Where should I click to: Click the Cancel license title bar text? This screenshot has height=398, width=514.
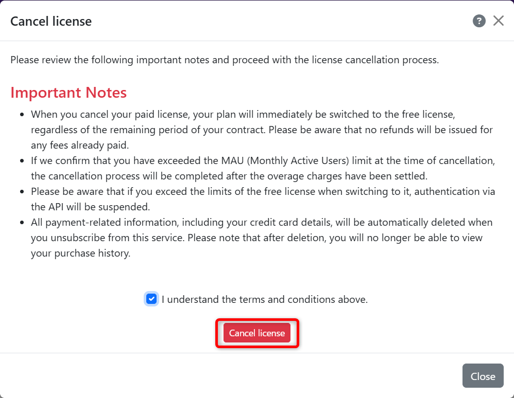click(x=50, y=21)
